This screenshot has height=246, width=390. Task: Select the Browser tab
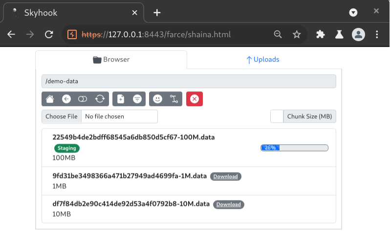[111, 60]
